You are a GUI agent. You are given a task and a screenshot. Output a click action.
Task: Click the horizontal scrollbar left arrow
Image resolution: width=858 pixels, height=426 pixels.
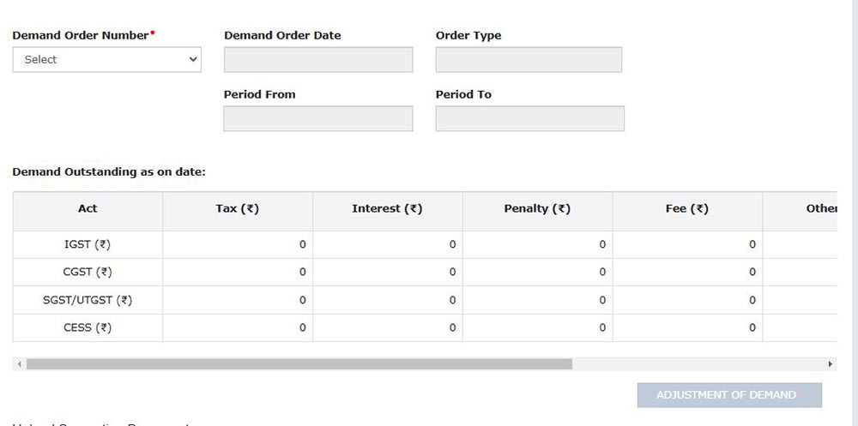19,364
